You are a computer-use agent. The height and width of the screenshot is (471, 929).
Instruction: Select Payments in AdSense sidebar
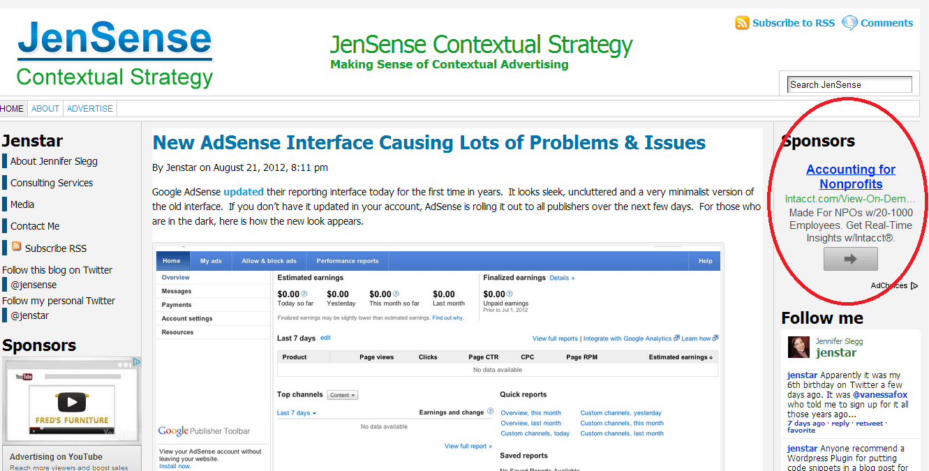[177, 304]
